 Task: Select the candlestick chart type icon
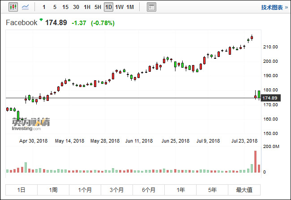(x=13, y=7)
